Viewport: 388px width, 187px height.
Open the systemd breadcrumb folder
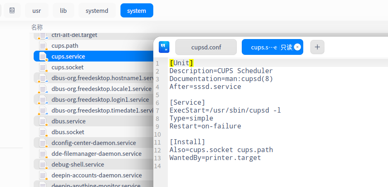97,10
